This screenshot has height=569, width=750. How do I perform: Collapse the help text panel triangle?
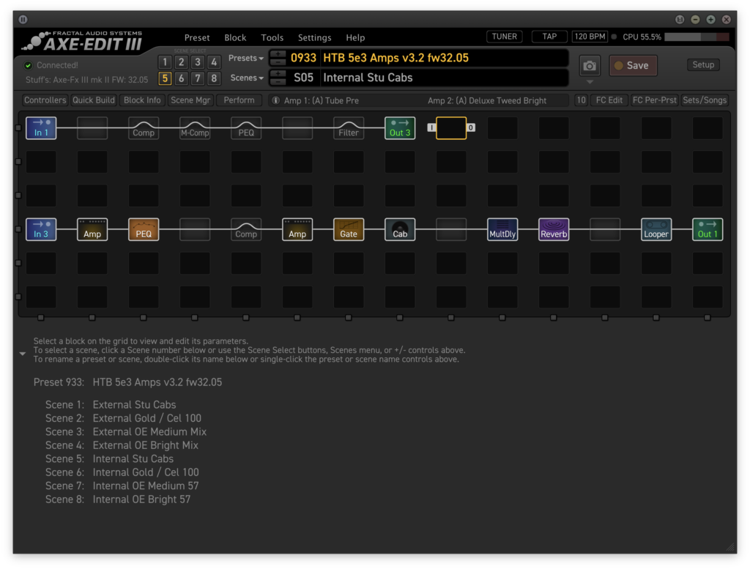coord(23,354)
